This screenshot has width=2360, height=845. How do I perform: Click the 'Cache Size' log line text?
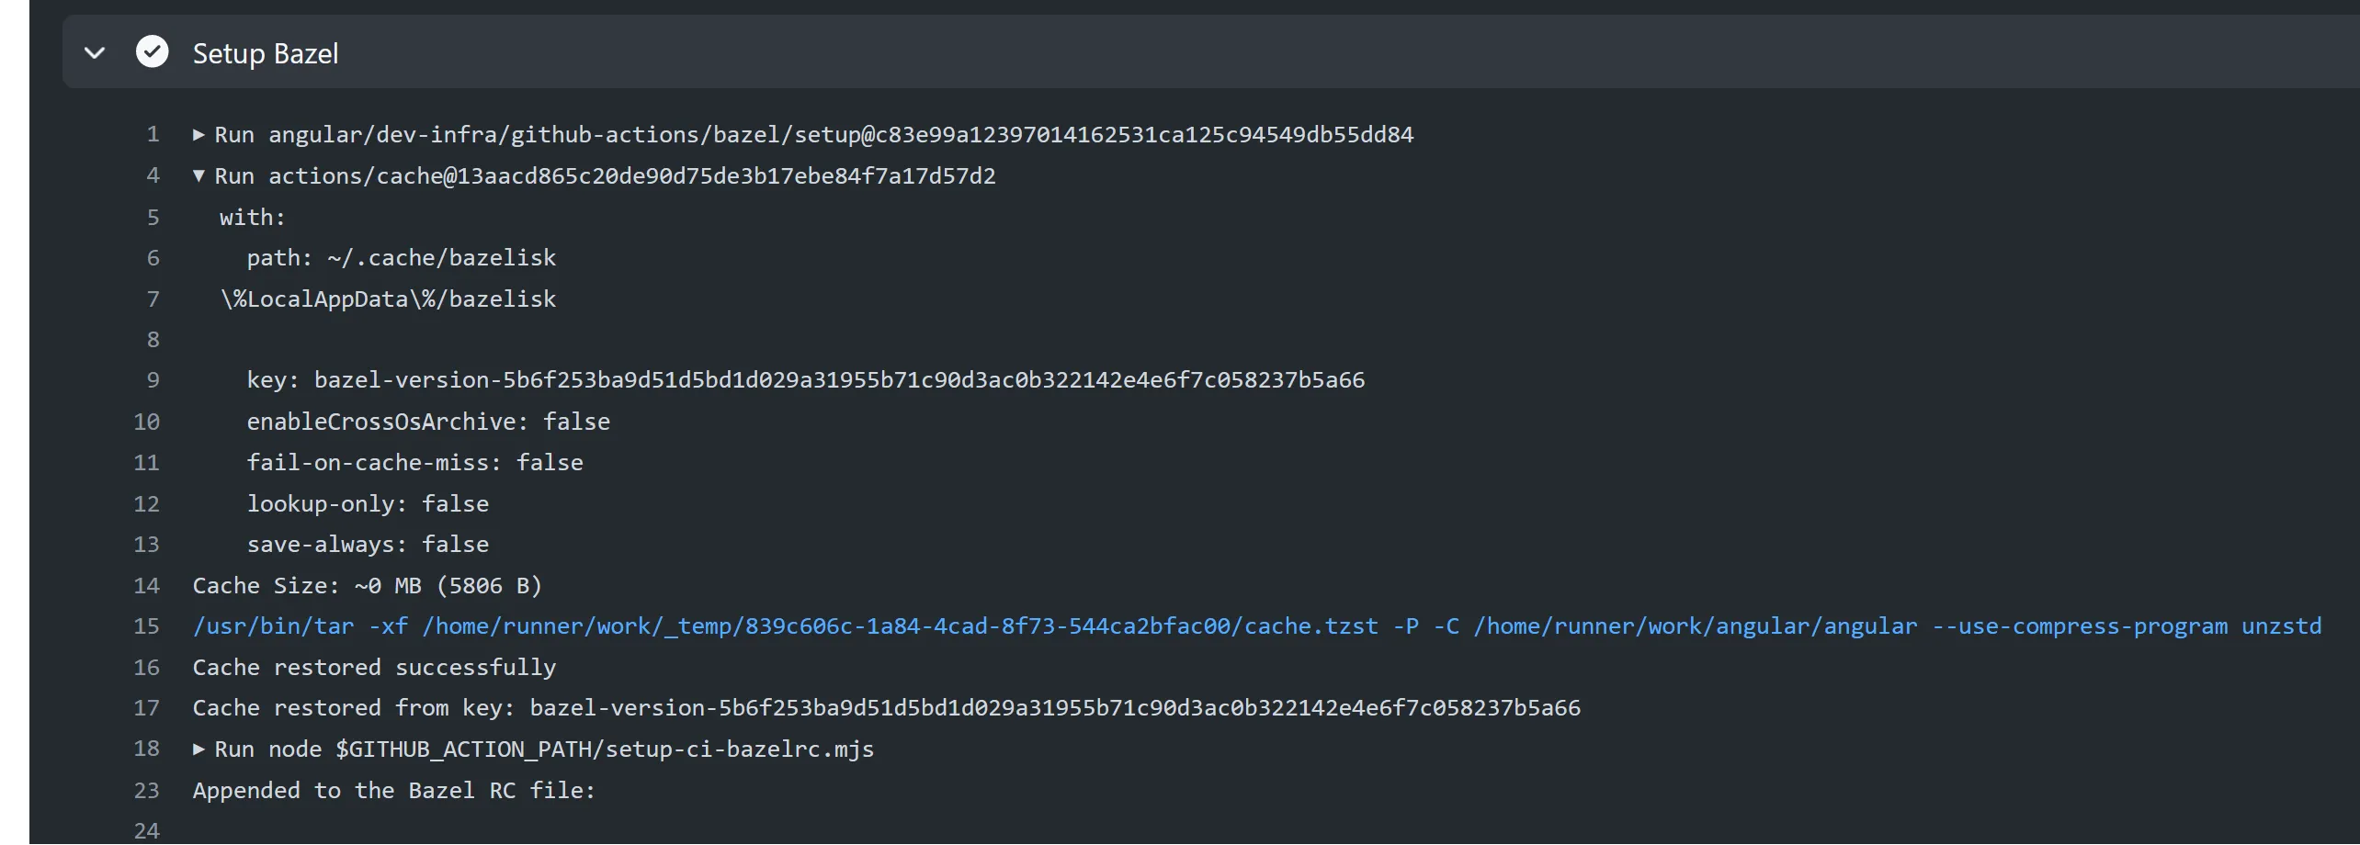[x=367, y=586]
